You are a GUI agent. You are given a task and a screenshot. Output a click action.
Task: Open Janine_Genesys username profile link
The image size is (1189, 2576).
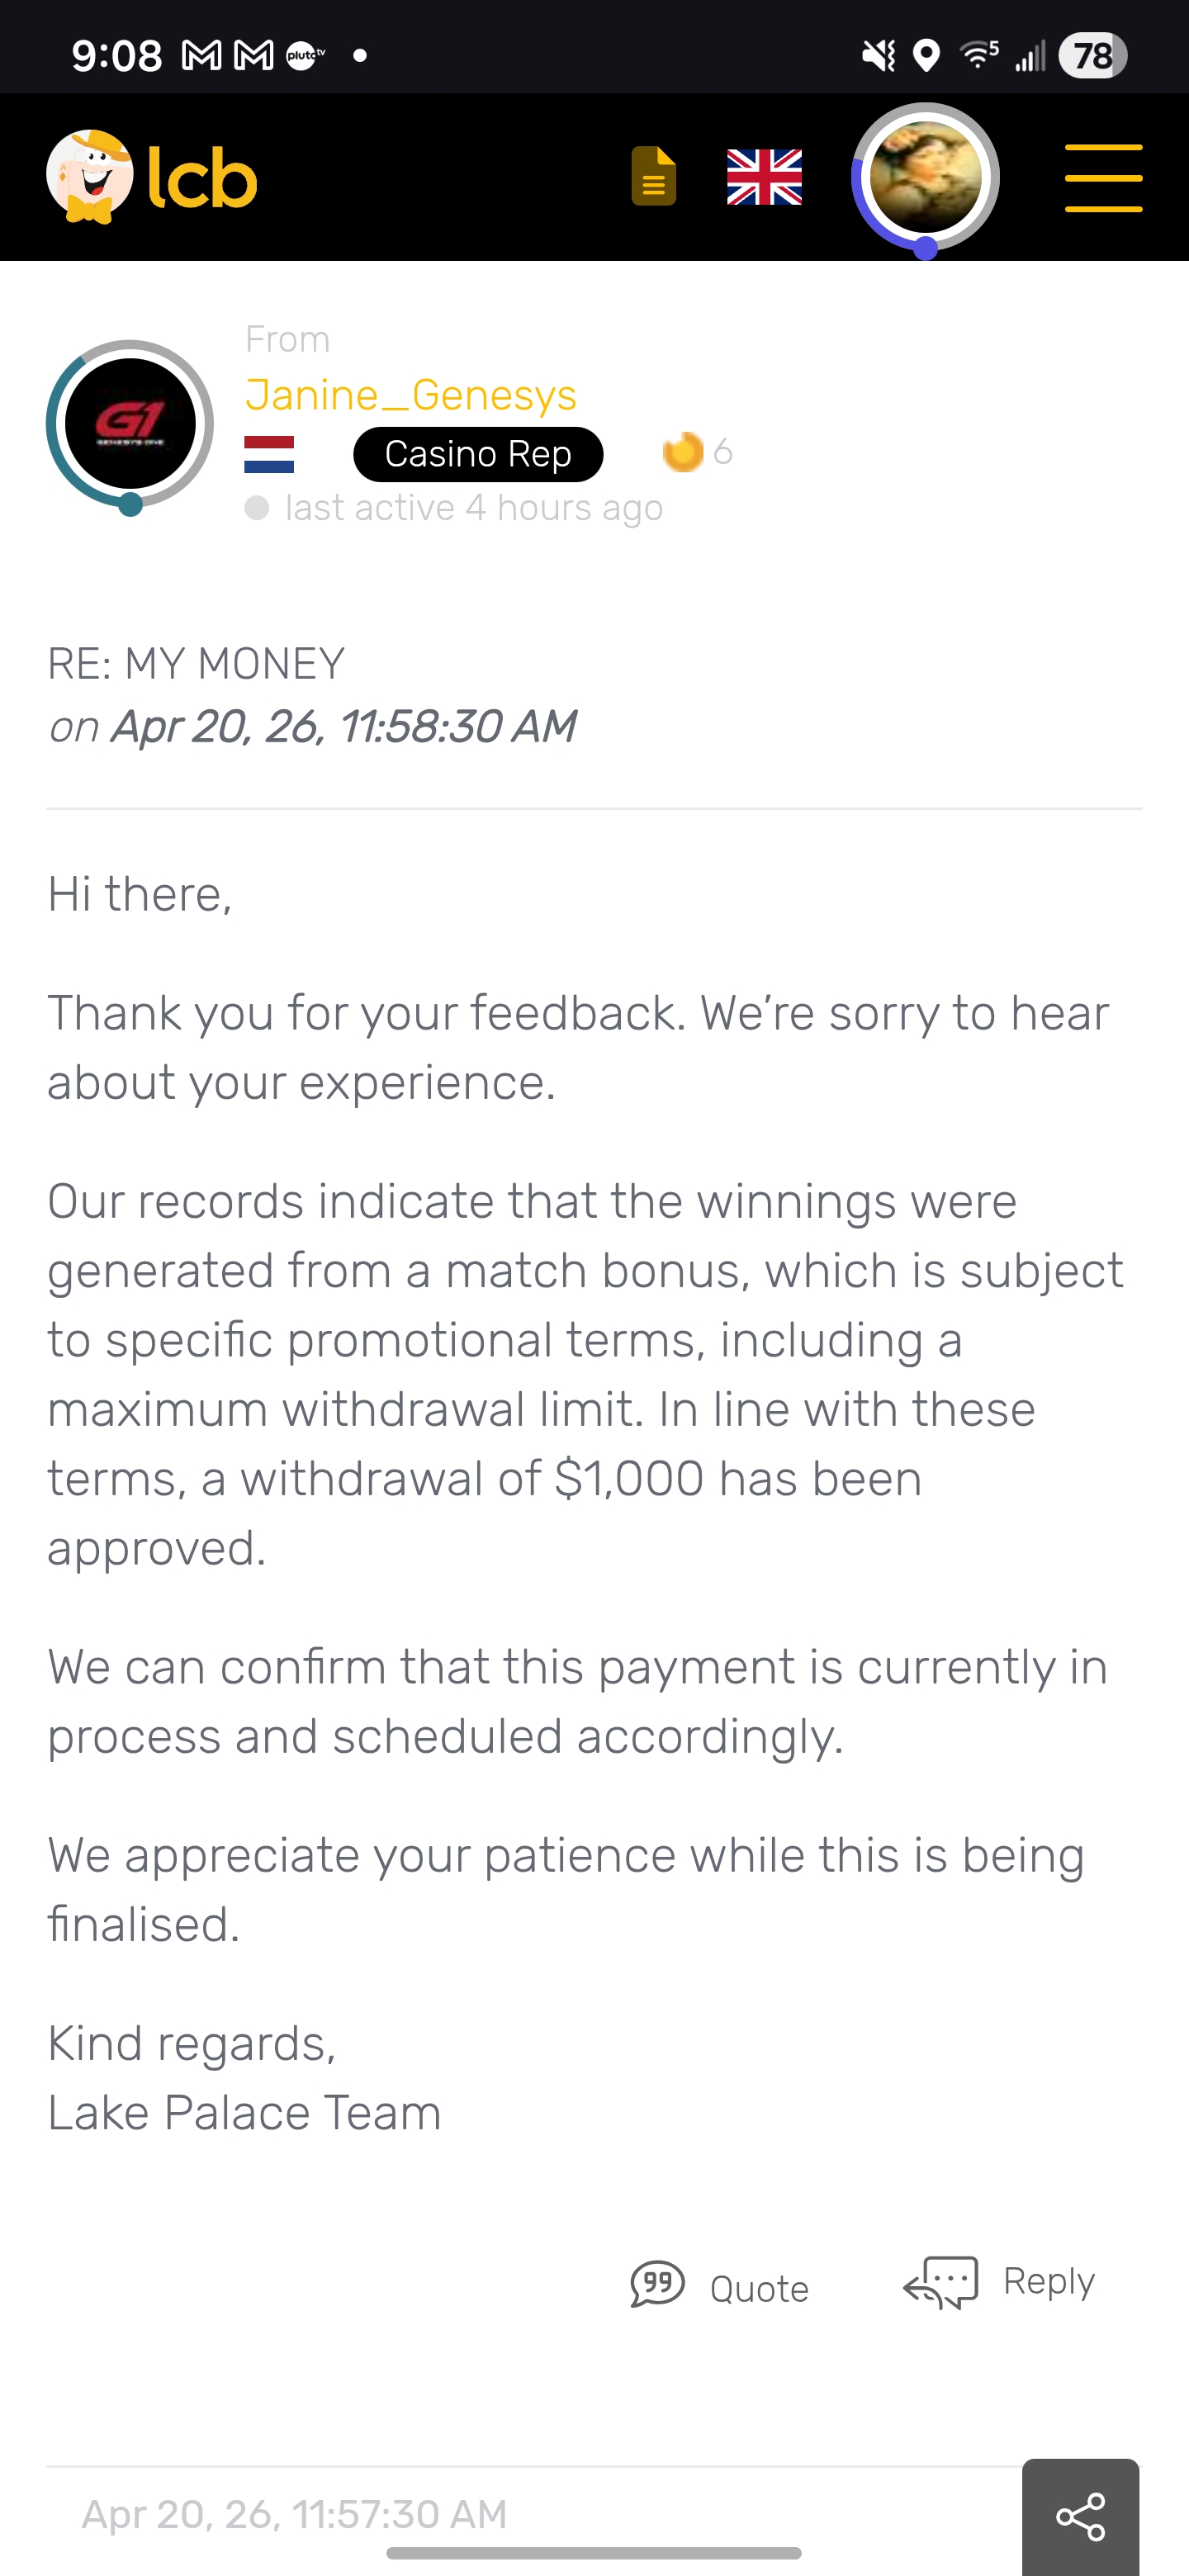(411, 395)
